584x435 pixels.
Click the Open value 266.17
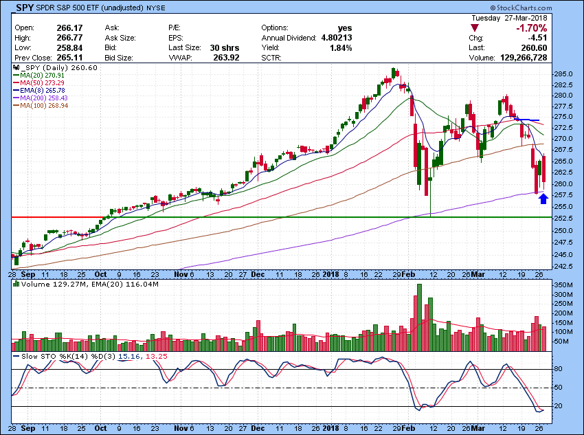pos(69,28)
